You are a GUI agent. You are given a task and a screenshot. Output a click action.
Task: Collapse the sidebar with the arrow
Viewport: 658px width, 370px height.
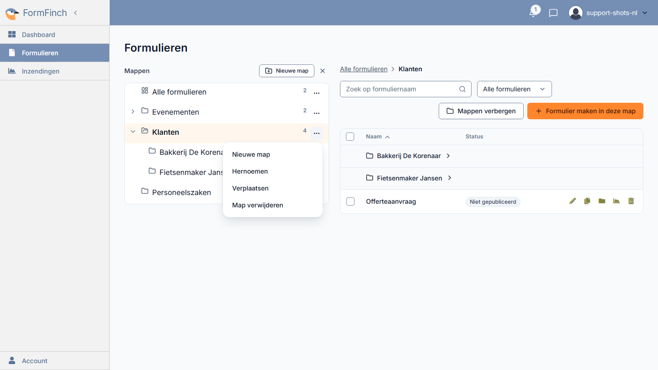coord(75,13)
